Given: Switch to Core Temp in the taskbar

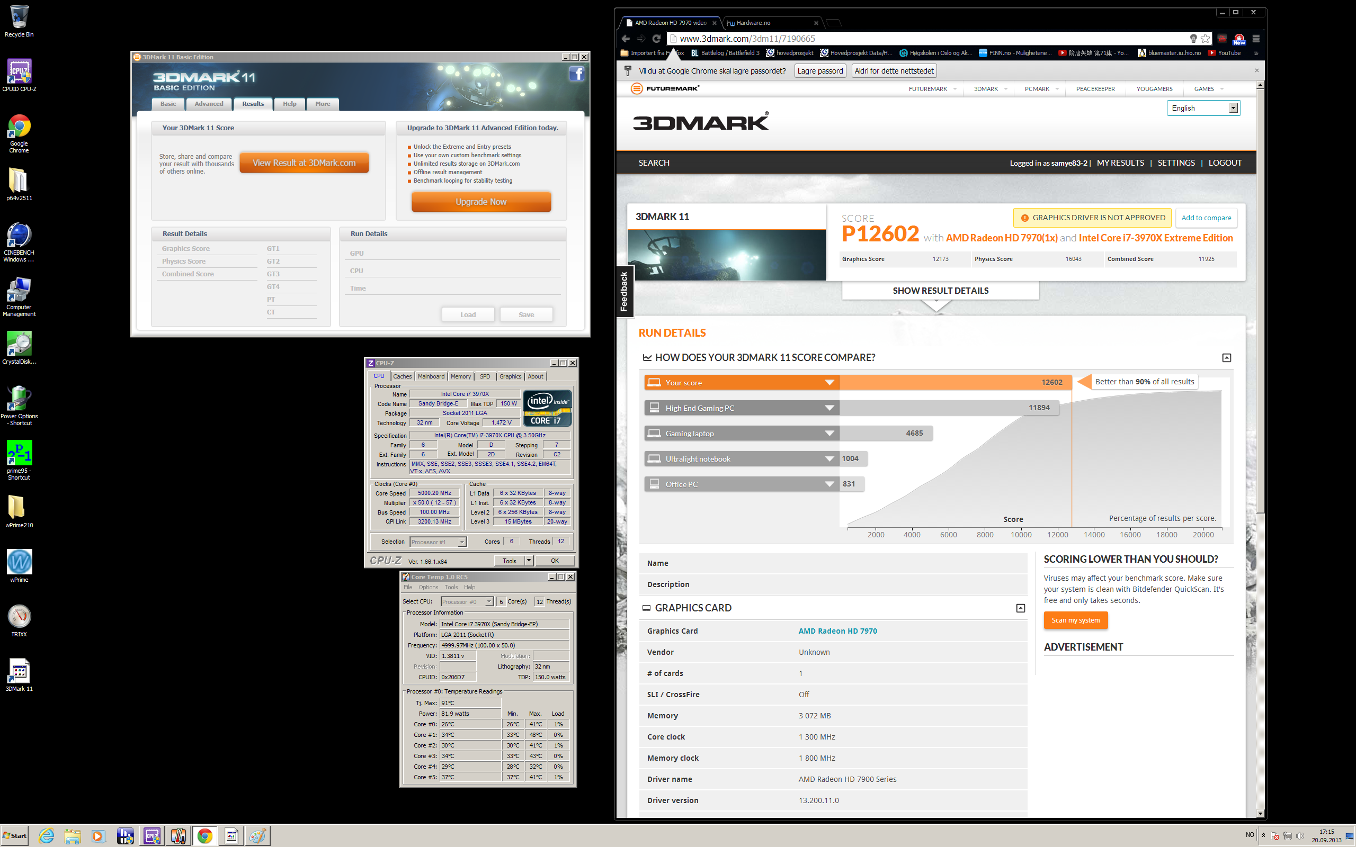Looking at the screenshot, I should [178, 836].
